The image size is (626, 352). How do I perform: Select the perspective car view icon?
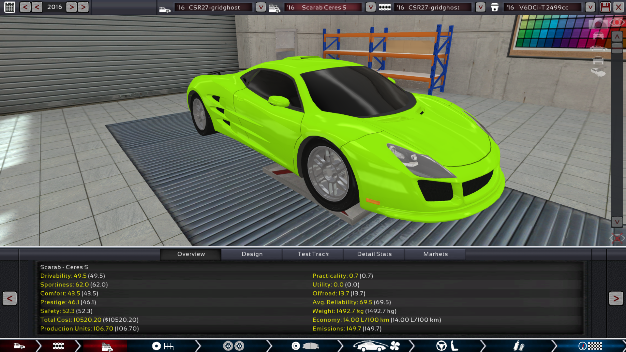click(598, 73)
